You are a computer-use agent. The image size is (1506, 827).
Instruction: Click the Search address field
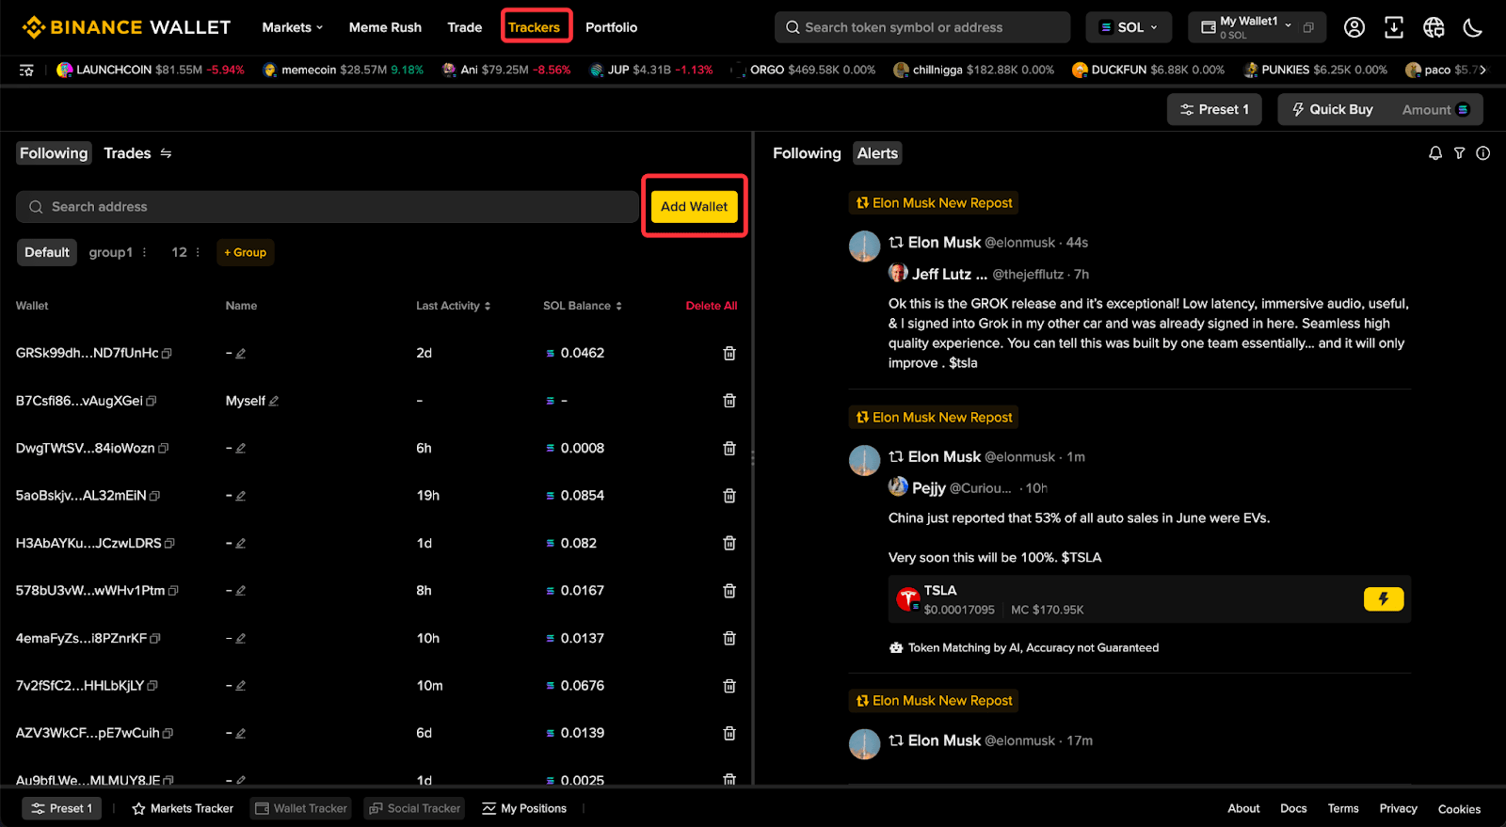[327, 207]
